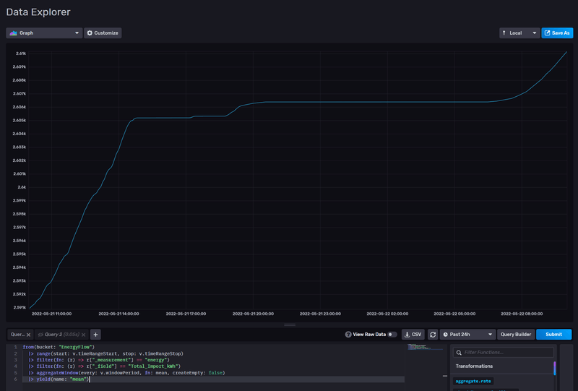Image resolution: width=578 pixels, height=391 pixels.
Task: Hide Query 2 using the eye icon
Action: (40, 335)
